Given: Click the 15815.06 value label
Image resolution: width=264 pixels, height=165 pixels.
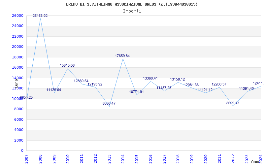Looking at the screenshot, I should point(67,65).
